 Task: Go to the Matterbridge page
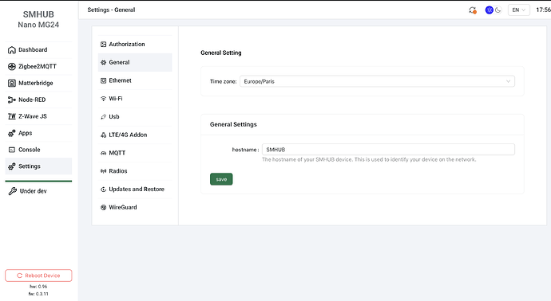click(38, 83)
